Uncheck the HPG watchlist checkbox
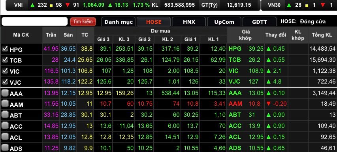 [5, 49]
